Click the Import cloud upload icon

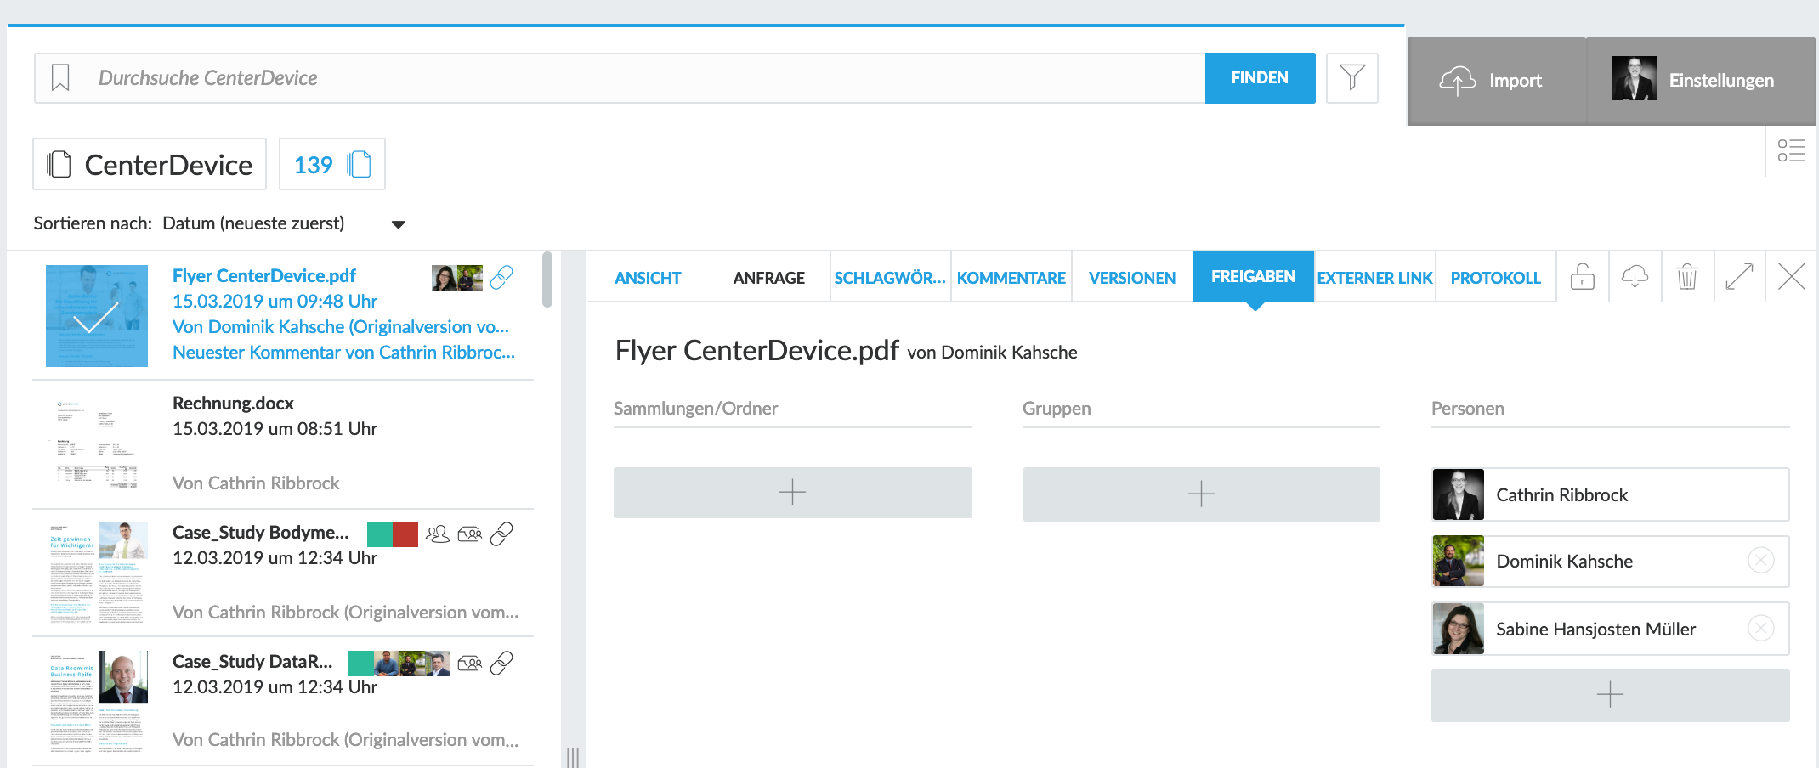click(1458, 81)
